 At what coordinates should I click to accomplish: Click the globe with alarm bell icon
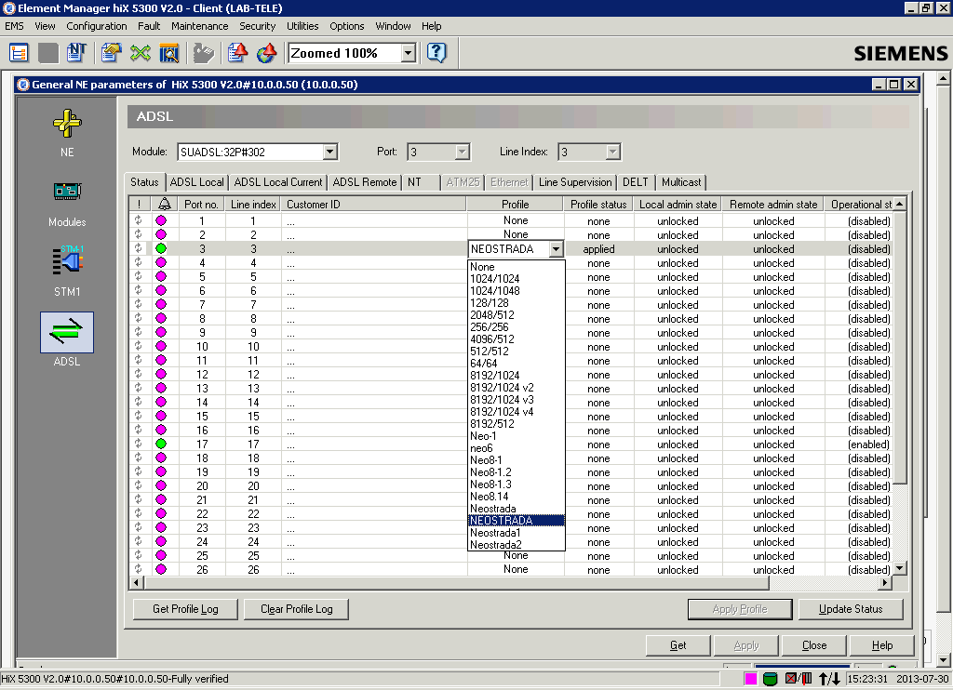pyautogui.click(x=267, y=53)
